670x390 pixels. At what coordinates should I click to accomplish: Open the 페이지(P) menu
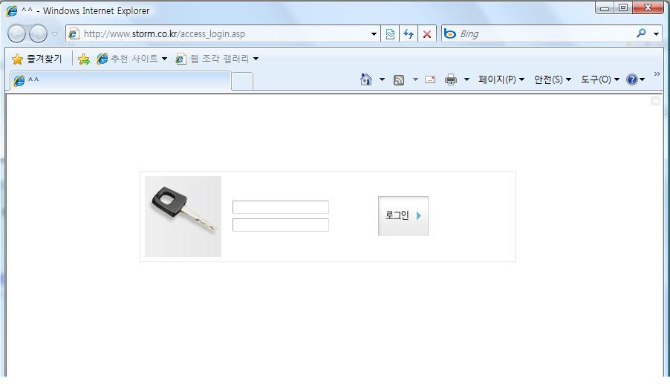point(501,79)
